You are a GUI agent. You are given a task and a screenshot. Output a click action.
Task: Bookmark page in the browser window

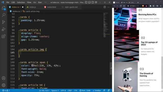pyautogui.click(x=124, y=6)
